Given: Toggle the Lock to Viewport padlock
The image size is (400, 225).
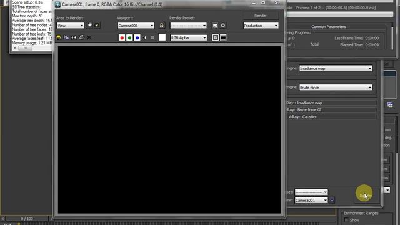Looking at the screenshot, I should point(161,26).
